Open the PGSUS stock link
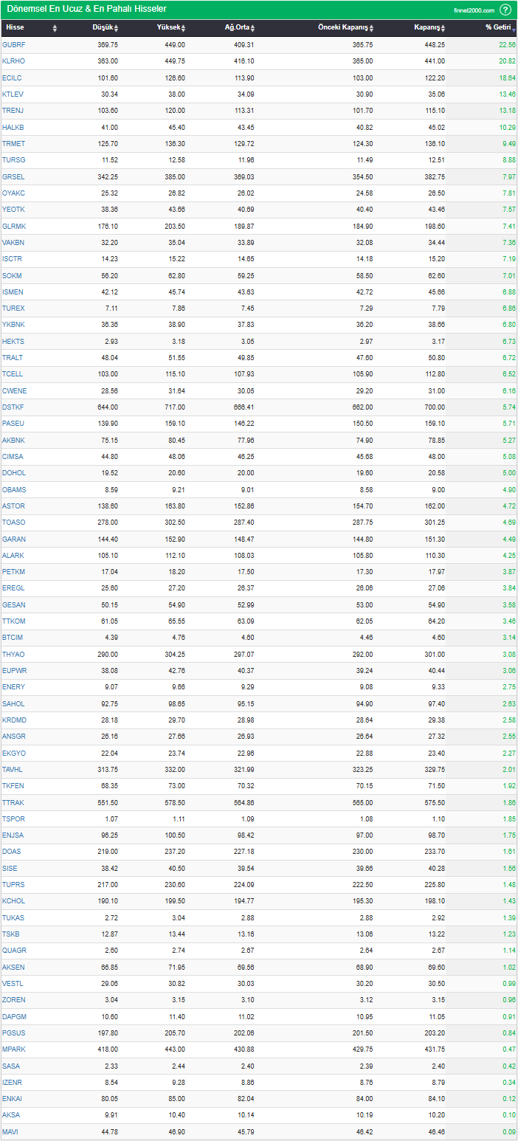This screenshot has width=518, height=1141. pos(13,1033)
